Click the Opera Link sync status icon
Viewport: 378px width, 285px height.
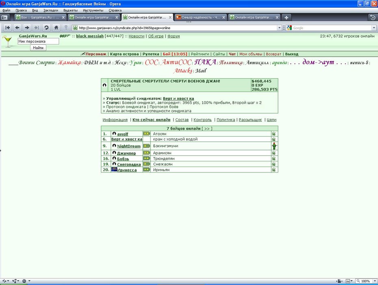tap(5, 281)
